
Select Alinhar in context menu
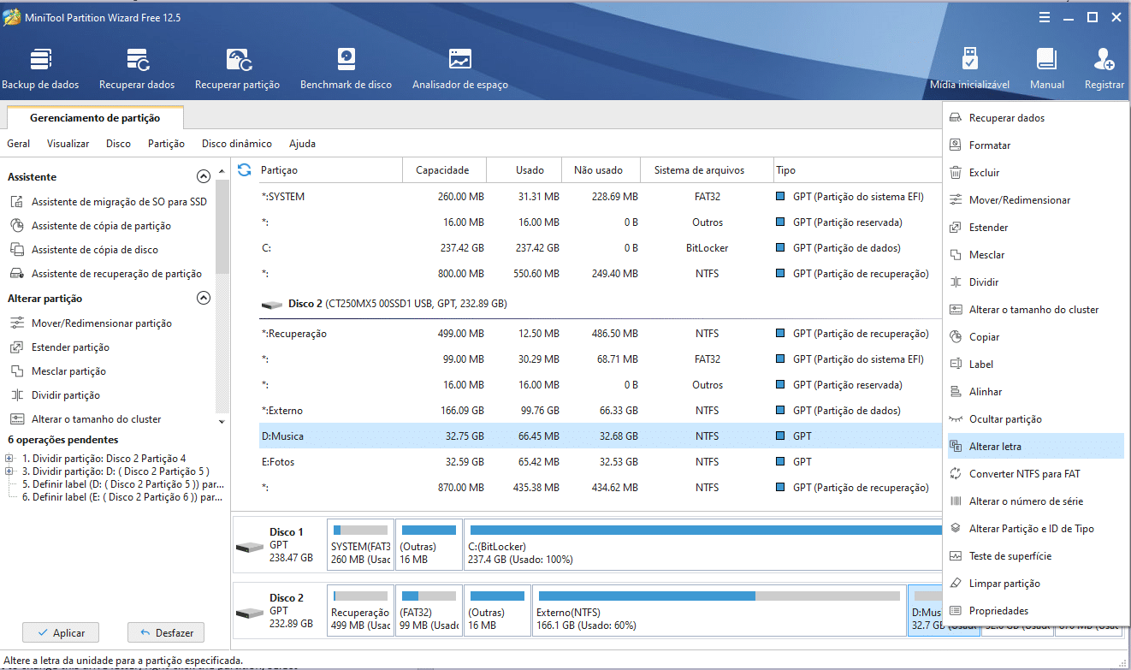tap(1036, 392)
